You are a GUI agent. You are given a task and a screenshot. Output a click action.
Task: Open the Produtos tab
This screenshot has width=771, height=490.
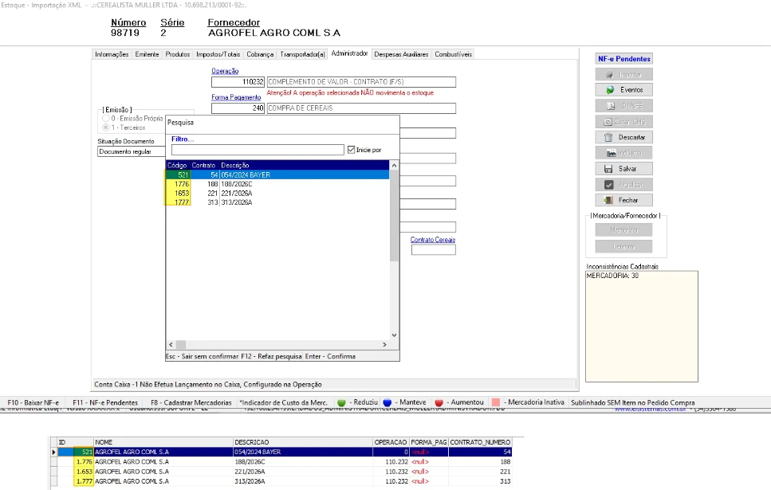(x=178, y=54)
